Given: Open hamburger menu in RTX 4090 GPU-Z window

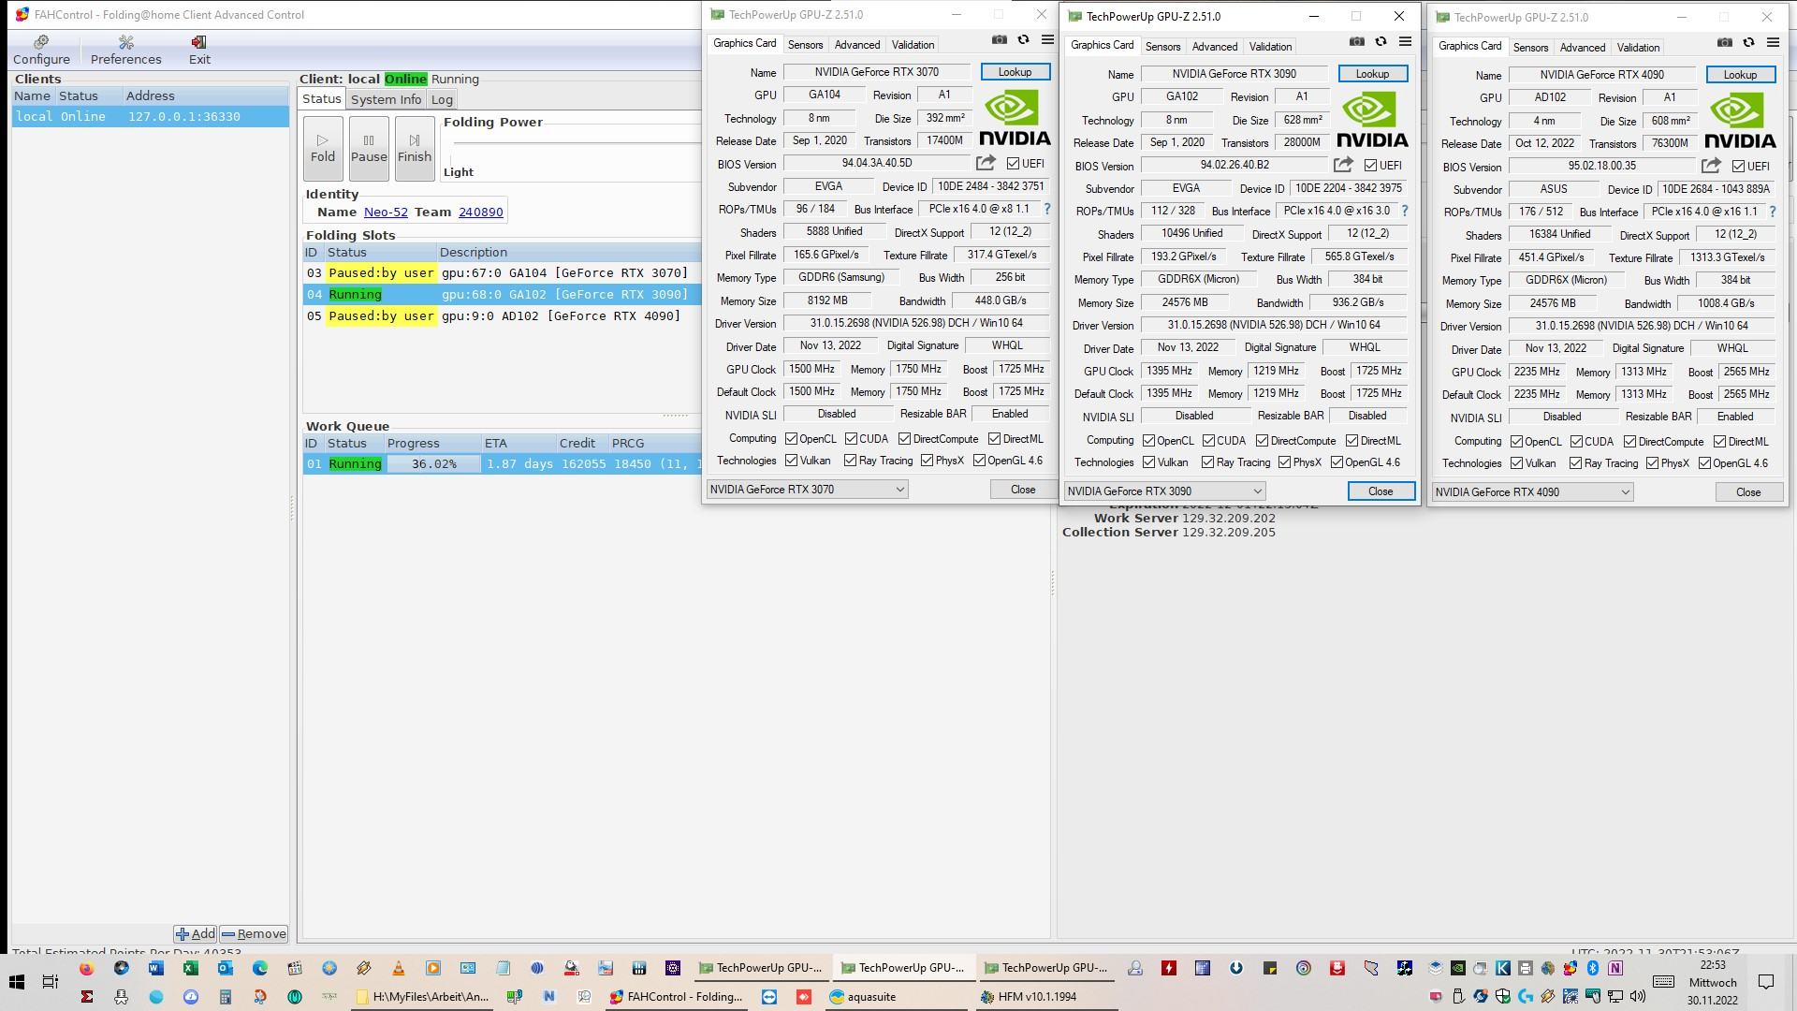Looking at the screenshot, I should 1773,43.
